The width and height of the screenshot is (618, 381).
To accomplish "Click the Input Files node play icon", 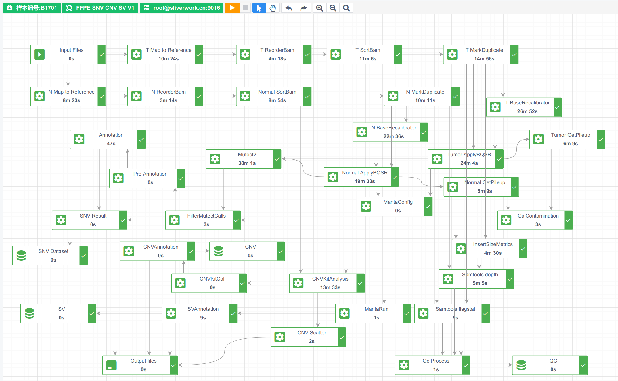I will click(x=39, y=54).
